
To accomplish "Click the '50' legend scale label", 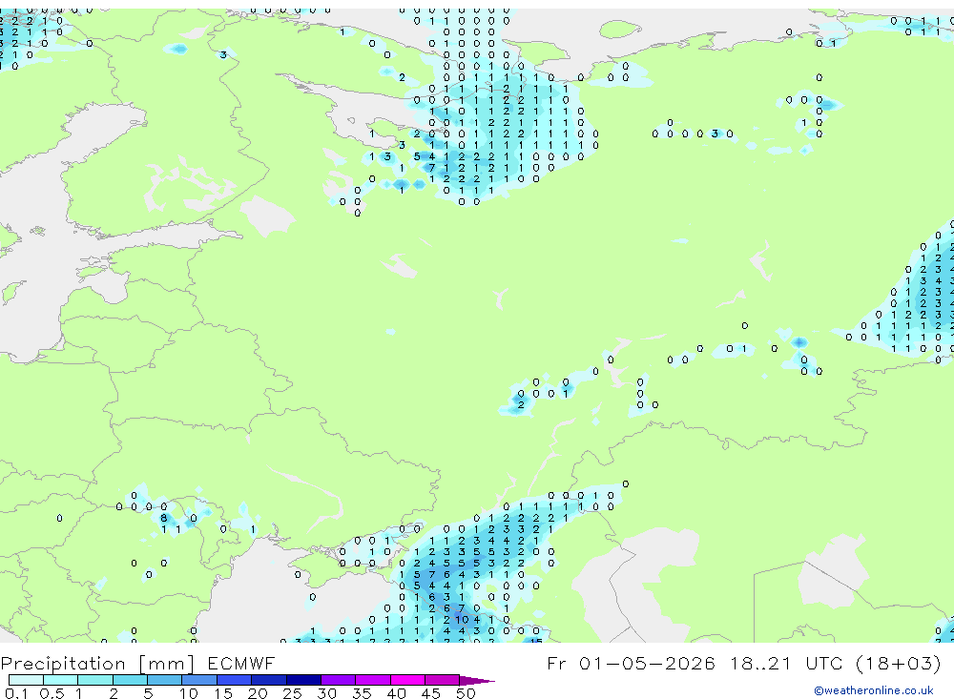I will tap(466, 693).
